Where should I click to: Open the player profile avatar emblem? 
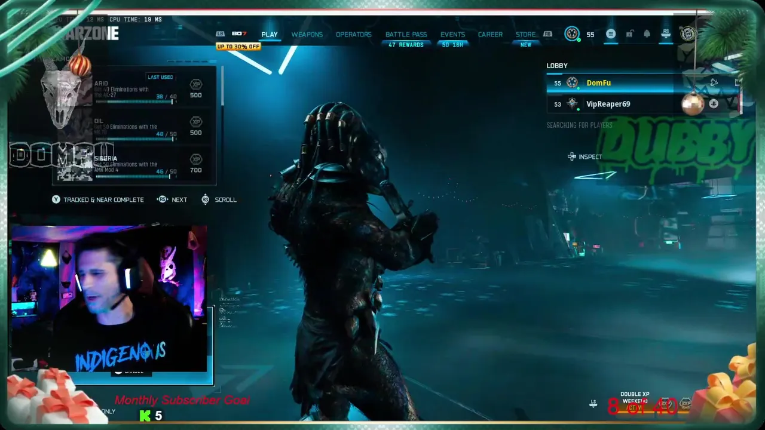coord(688,34)
